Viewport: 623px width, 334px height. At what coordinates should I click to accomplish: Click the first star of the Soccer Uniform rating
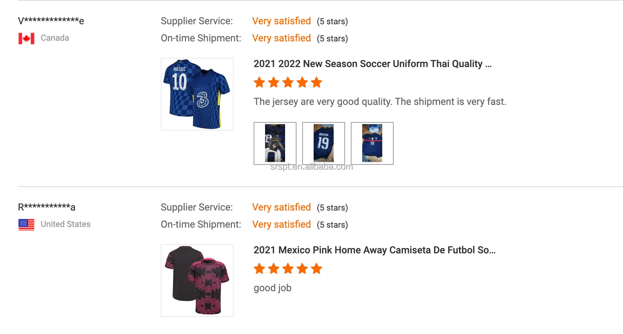(259, 82)
